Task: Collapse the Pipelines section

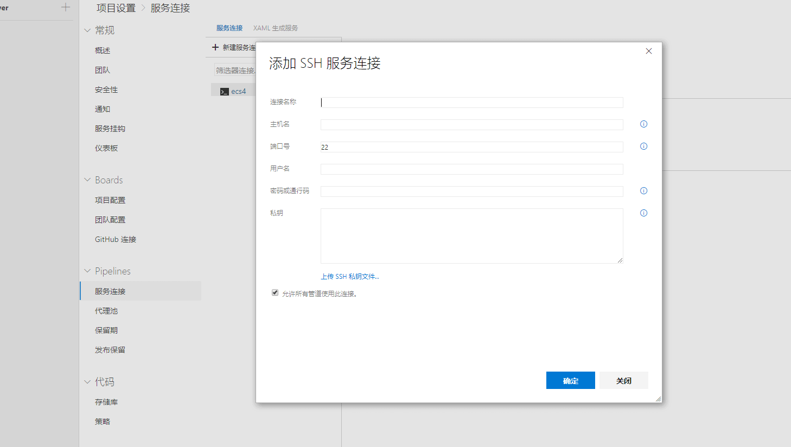Action: click(87, 271)
